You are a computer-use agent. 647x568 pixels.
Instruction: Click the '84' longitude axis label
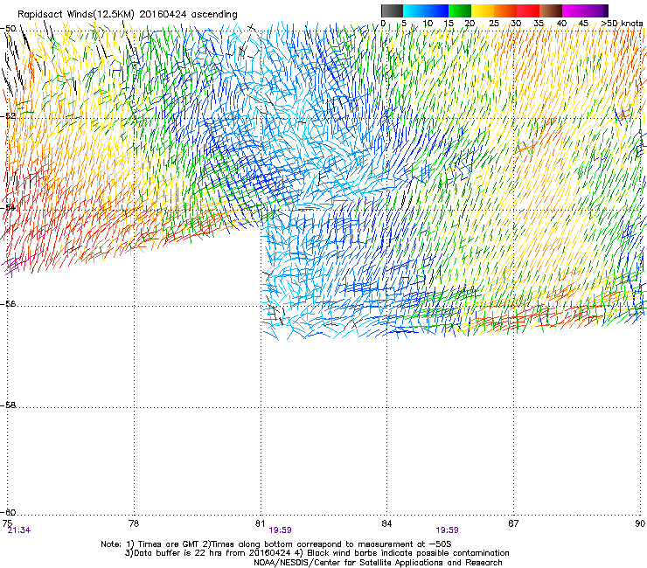click(386, 523)
